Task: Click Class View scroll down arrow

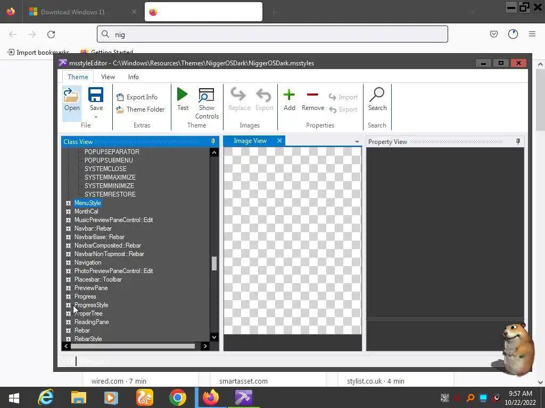Action: click(x=214, y=337)
